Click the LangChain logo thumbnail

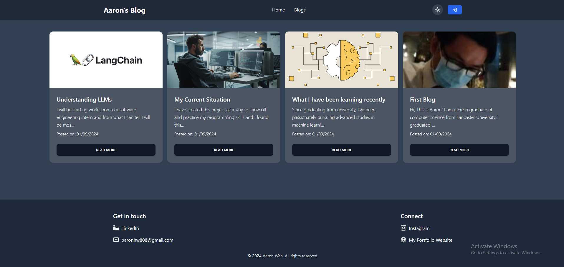point(106,60)
